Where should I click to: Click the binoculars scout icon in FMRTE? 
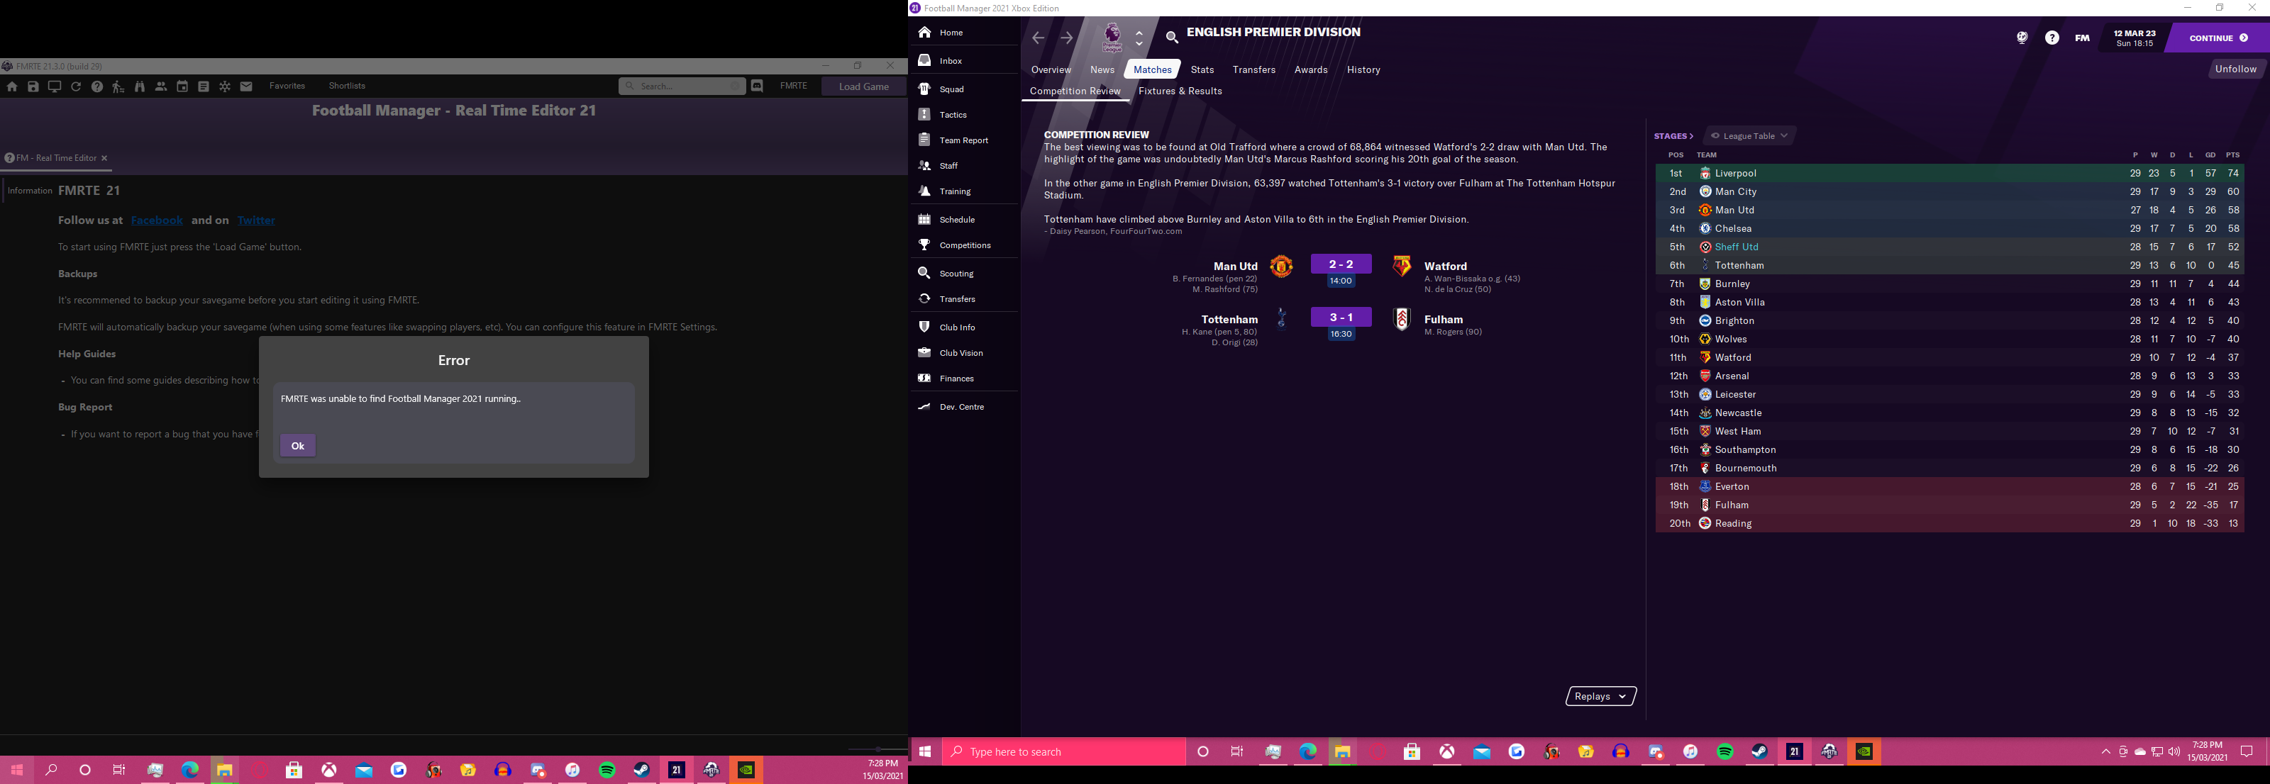[x=139, y=86]
